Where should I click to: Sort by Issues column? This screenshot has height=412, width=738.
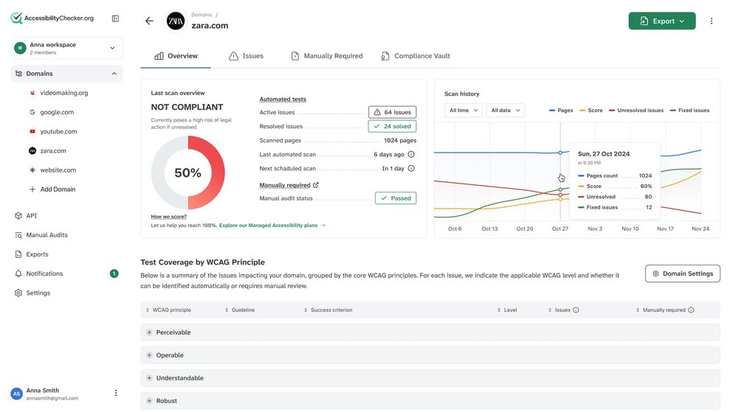pyautogui.click(x=559, y=310)
